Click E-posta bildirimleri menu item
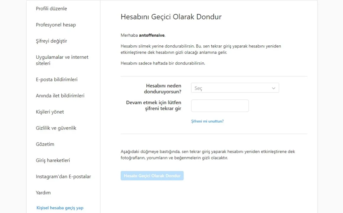Viewport: 343px width, 213px height. click(57, 79)
